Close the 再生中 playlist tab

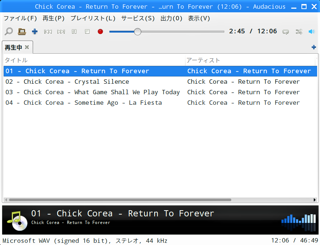coord(27,47)
